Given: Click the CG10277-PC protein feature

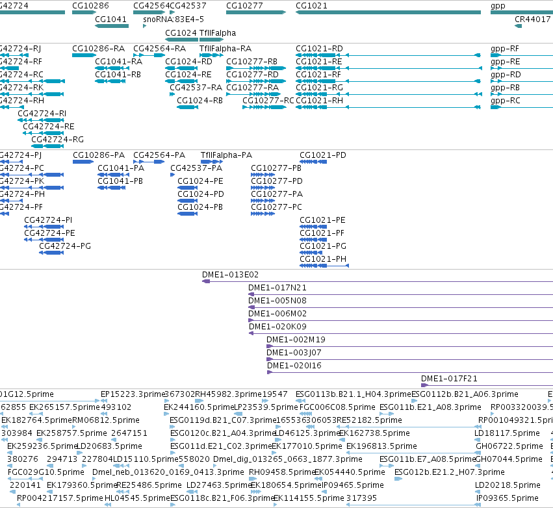Looking at the screenshot, I should click(263, 214).
